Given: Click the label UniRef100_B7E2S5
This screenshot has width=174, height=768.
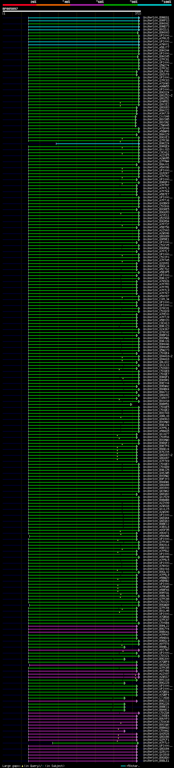Looking at the screenshot, I should click(x=156, y=452).
